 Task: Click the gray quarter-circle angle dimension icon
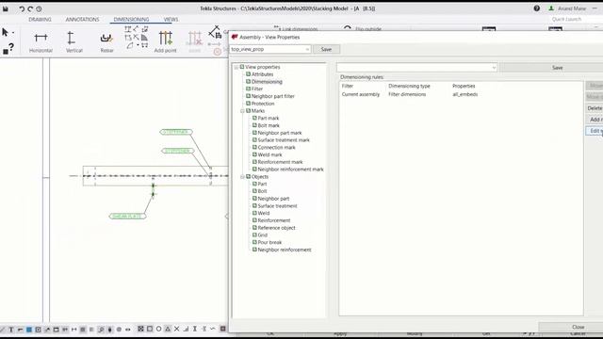pos(144,38)
